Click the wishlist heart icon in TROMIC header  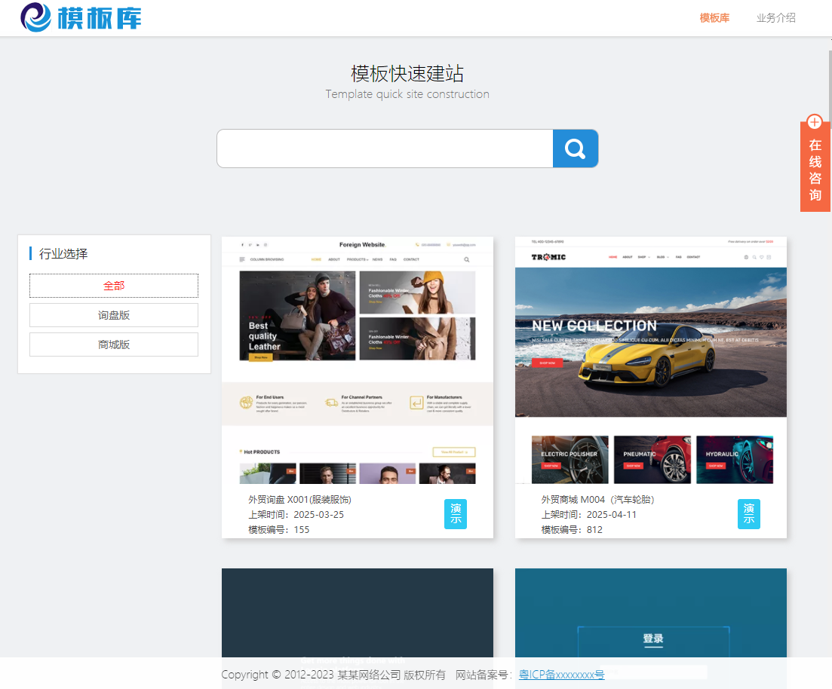(762, 257)
